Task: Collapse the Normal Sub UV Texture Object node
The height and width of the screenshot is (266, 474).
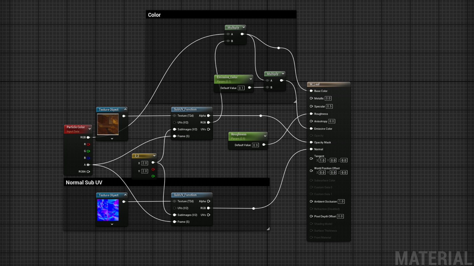Action: [125, 195]
